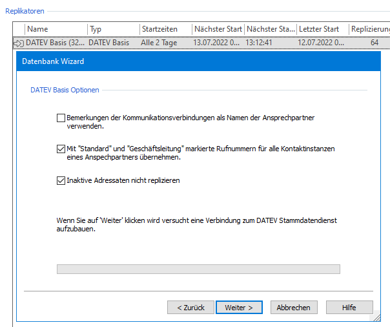Click the replicator icon beside DATEV Basis row
390x327 pixels.
pos(19,43)
